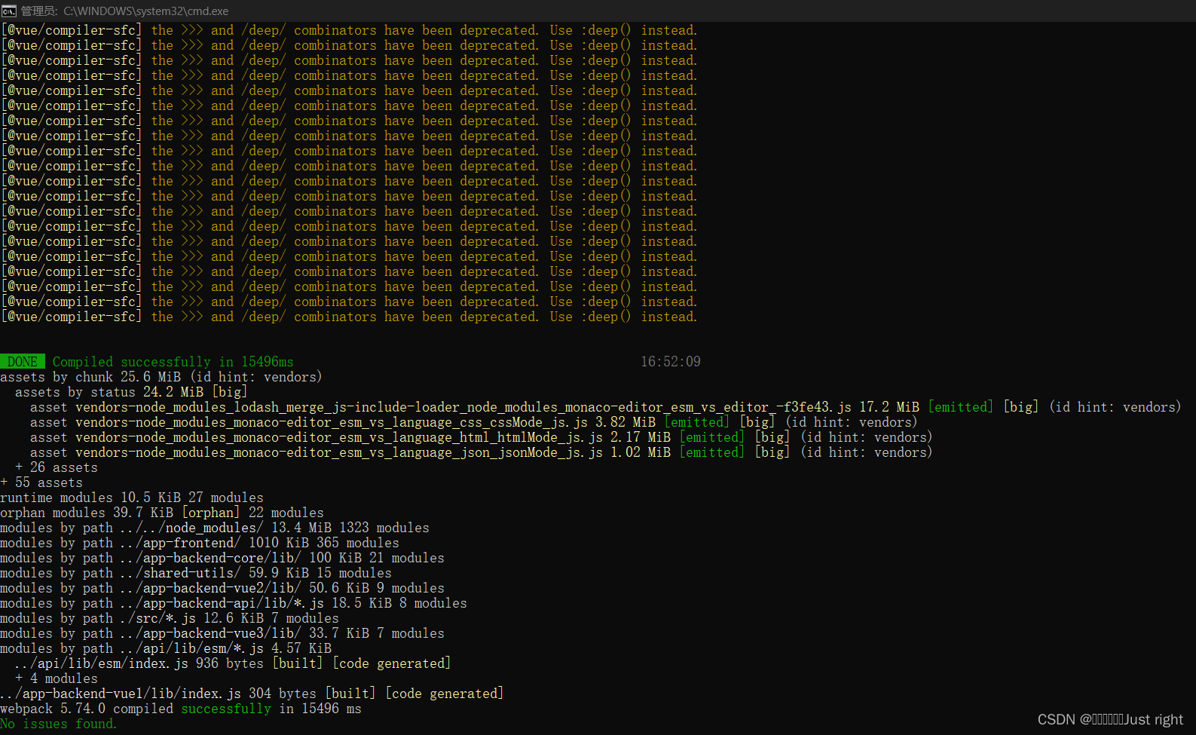Click the app-backend-vue3/lib line
Screen dimensions: 1196x735
coord(222,633)
